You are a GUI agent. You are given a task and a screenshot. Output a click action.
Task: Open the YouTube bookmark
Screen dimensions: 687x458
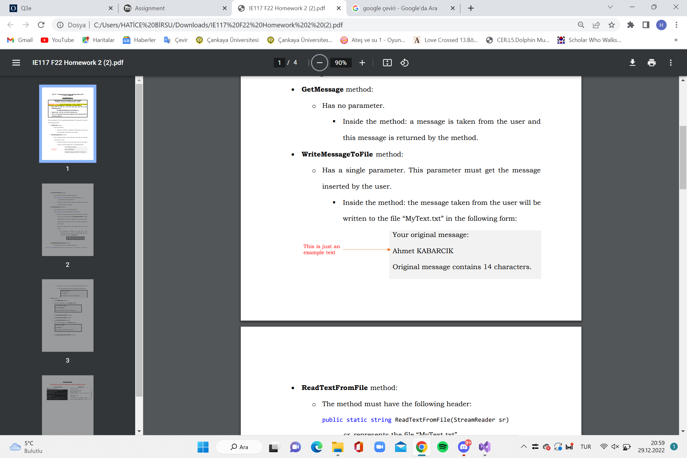tap(58, 40)
